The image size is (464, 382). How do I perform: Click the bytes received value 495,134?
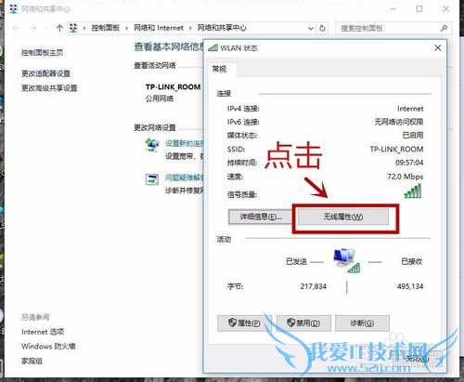[410, 286]
